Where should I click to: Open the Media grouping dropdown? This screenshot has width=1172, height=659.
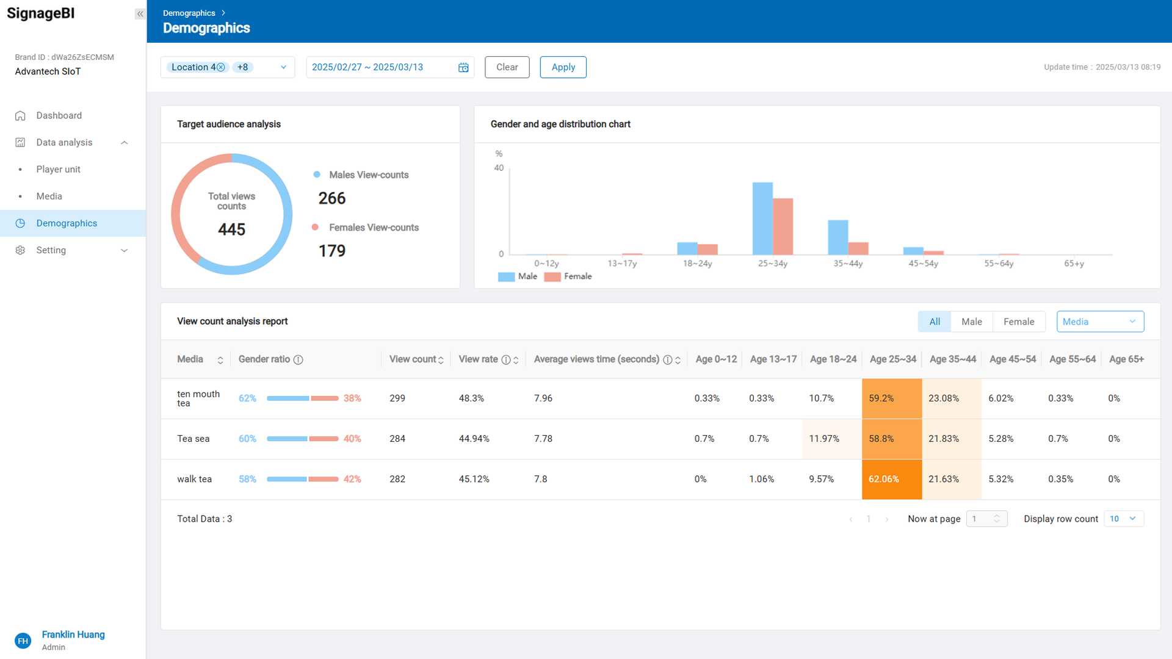point(1099,322)
